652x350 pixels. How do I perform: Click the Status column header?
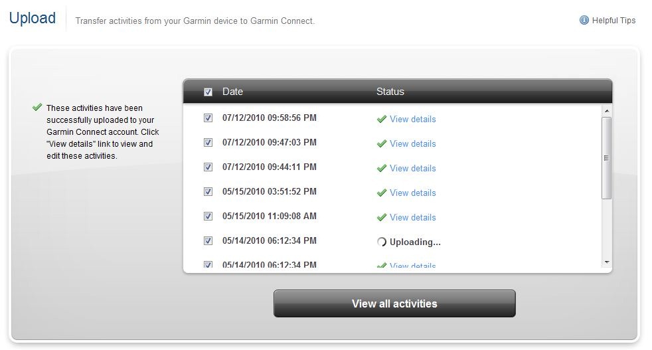coord(390,92)
